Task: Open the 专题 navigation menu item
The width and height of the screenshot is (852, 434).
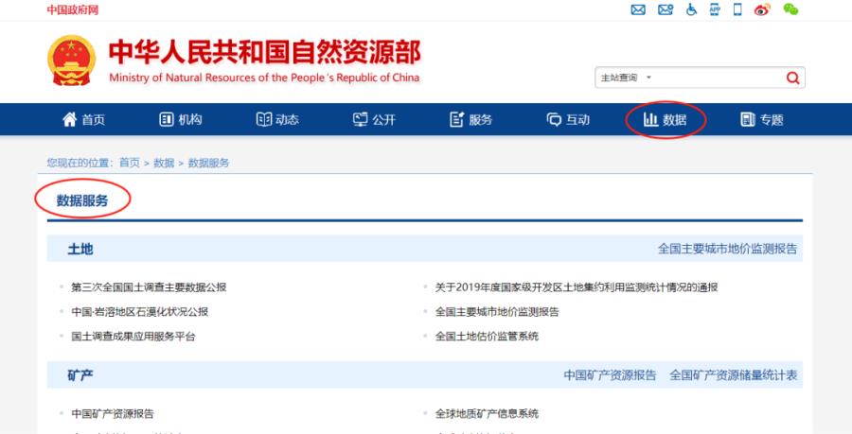Action: coord(762,119)
